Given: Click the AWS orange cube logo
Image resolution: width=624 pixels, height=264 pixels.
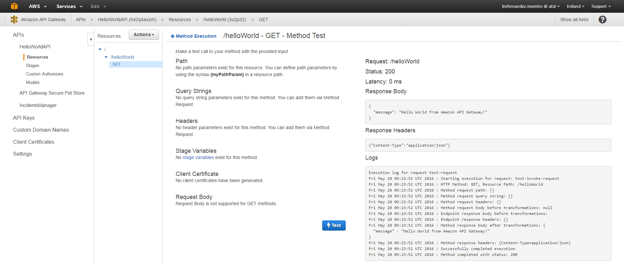Looking at the screenshot, I should (14, 6).
